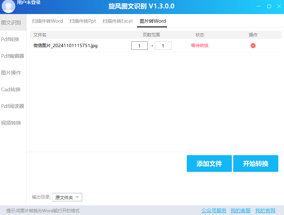Open the 我的官网 link

tap(265, 211)
